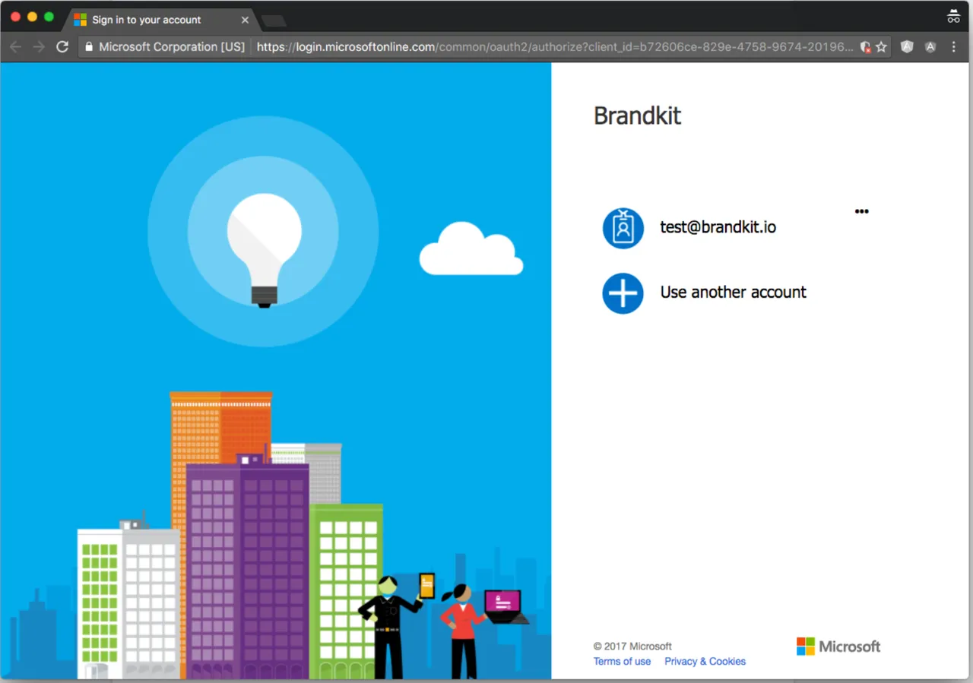Click the browser back arrow
The height and width of the screenshot is (683, 973).
[x=15, y=46]
